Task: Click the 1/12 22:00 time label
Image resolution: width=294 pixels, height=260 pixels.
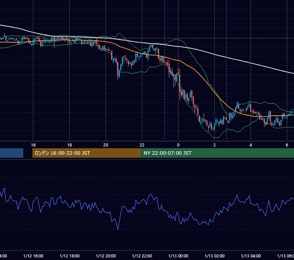Action: [142, 256]
